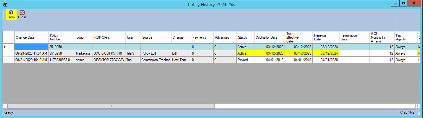Viewport: 423px width, 118px height.
Task: Click the app icon in title bar
Action: tap(5, 4)
